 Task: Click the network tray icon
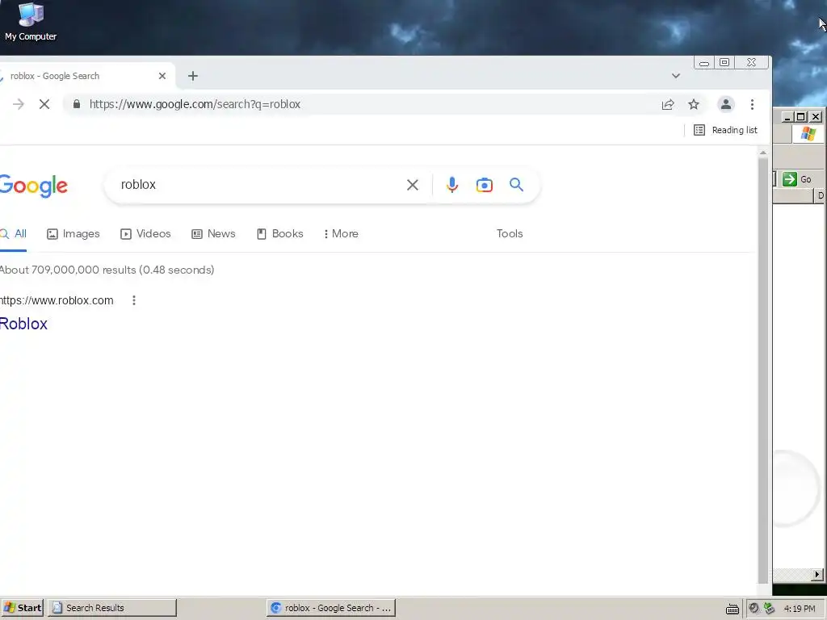(769, 608)
